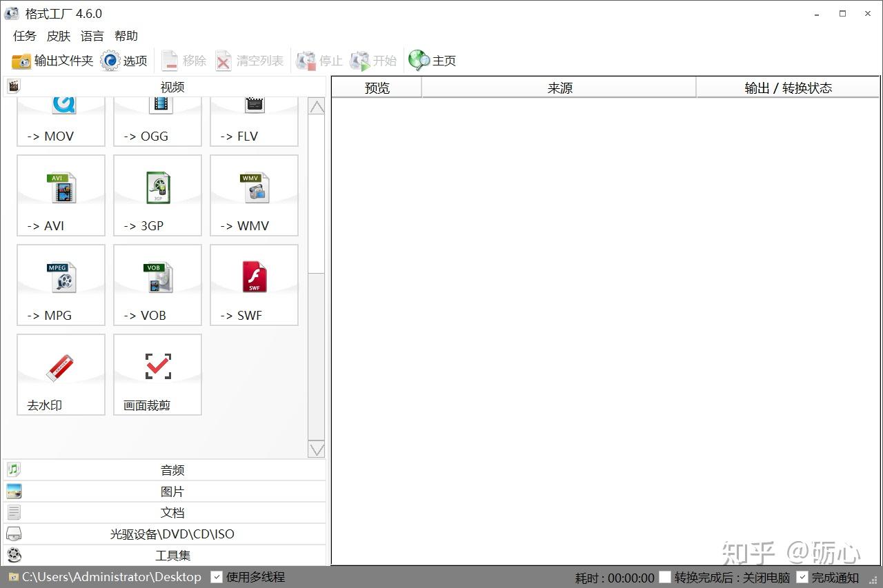Open the 输出文件夹 output folder
The image size is (883, 588).
[52, 61]
